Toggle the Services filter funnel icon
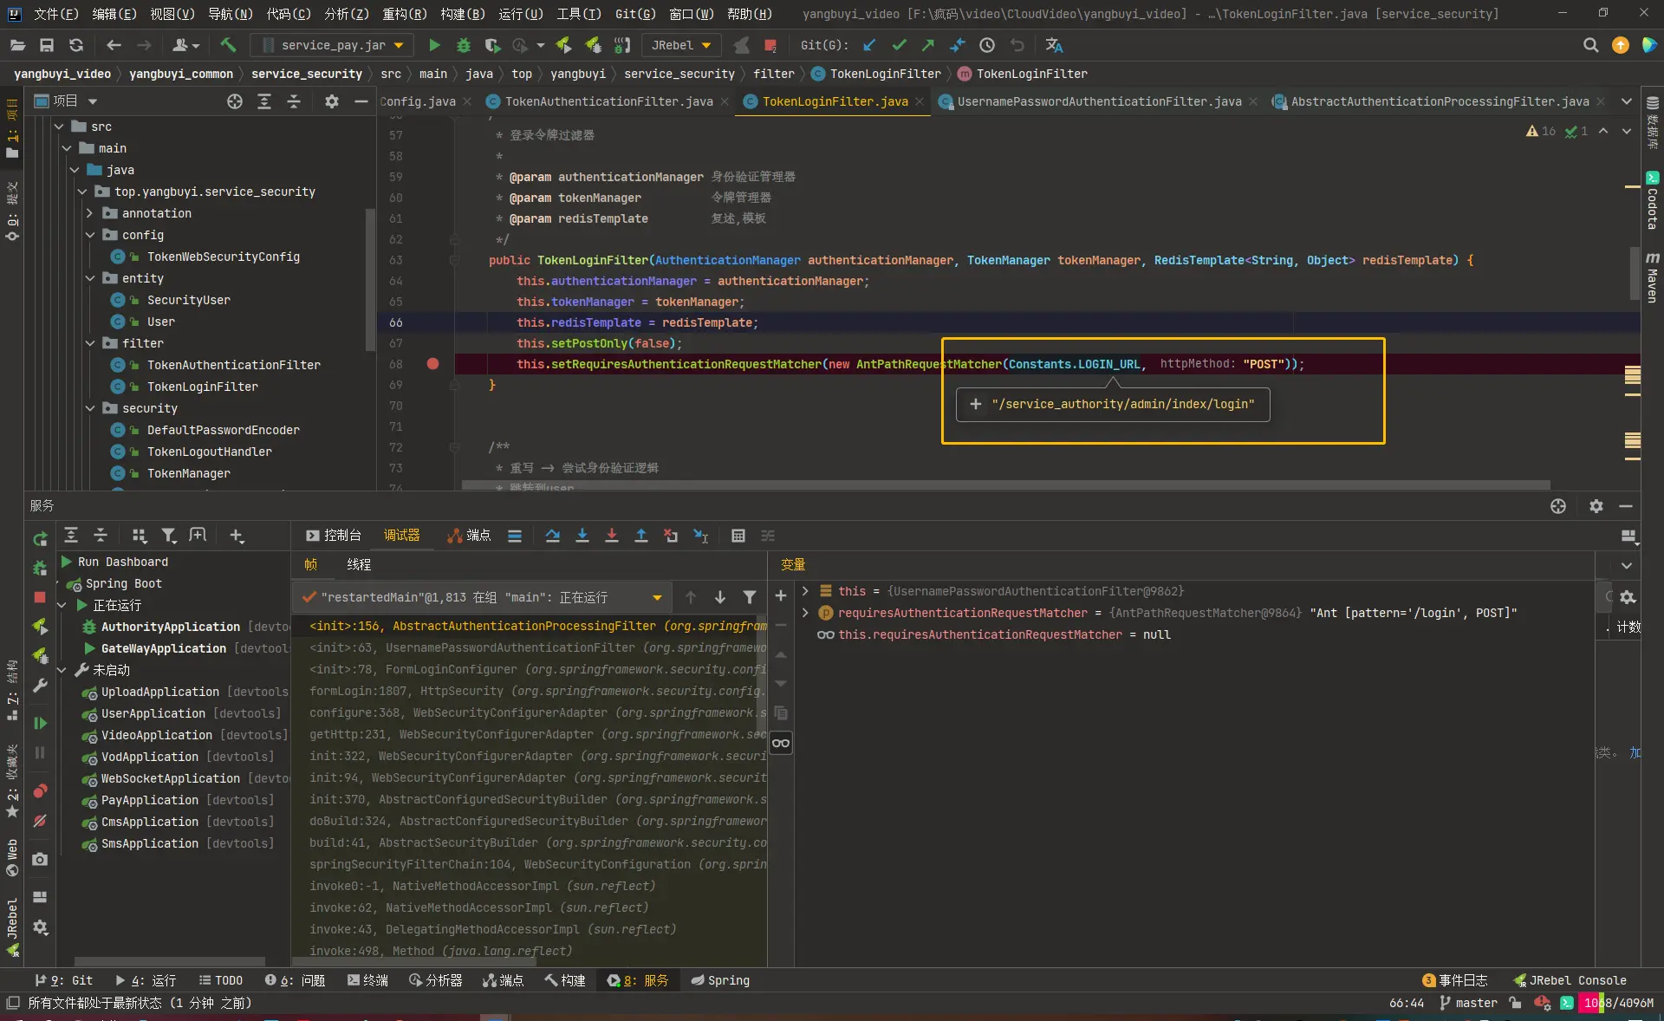 click(169, 536)
